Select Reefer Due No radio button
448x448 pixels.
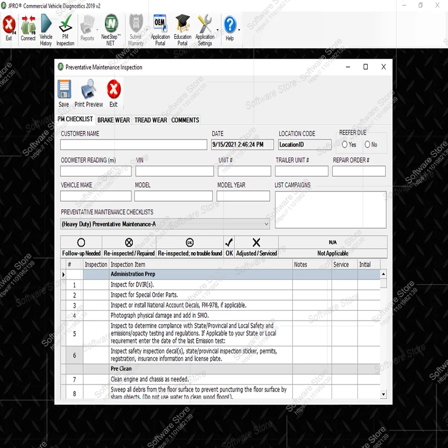367,145
